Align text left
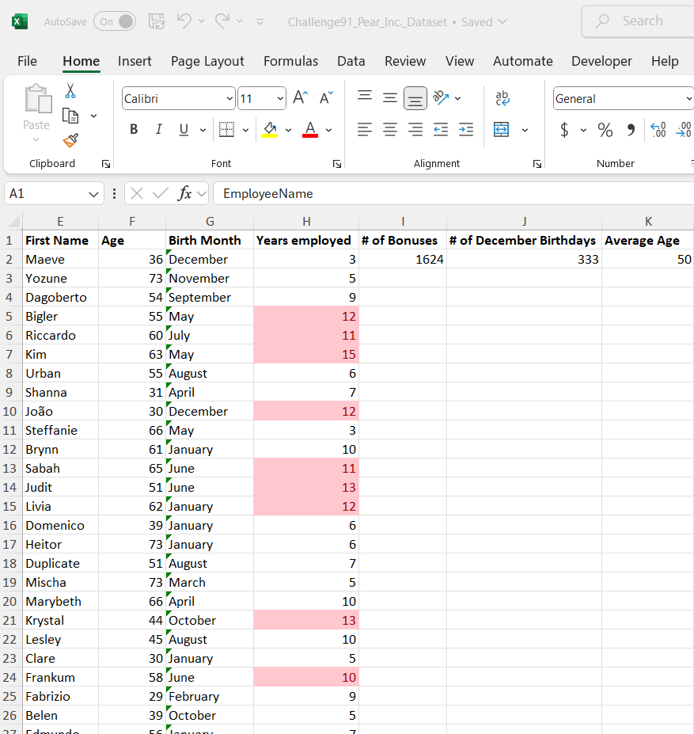 365,129
